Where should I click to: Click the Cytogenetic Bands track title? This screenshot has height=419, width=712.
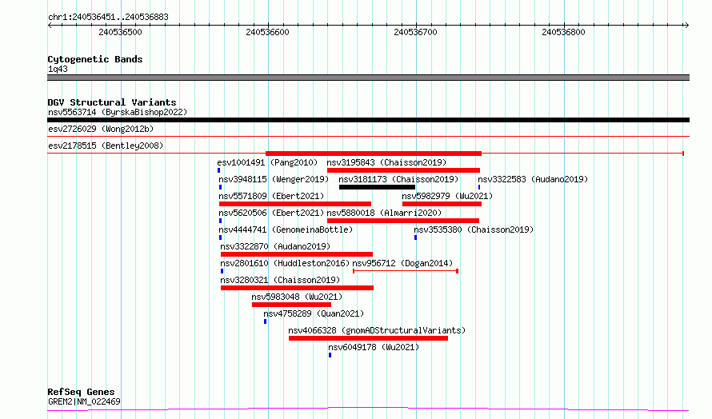coord(95,59)
